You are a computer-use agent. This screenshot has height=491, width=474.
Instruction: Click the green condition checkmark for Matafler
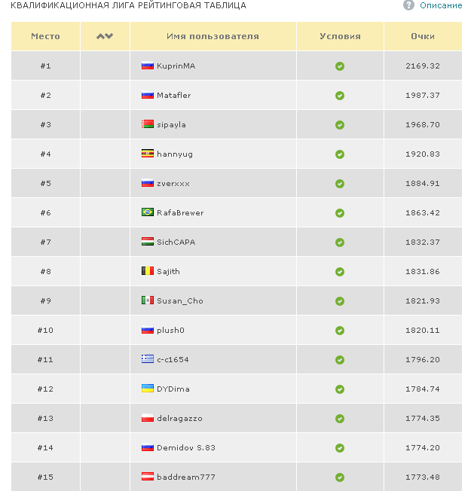coord(340,96)
